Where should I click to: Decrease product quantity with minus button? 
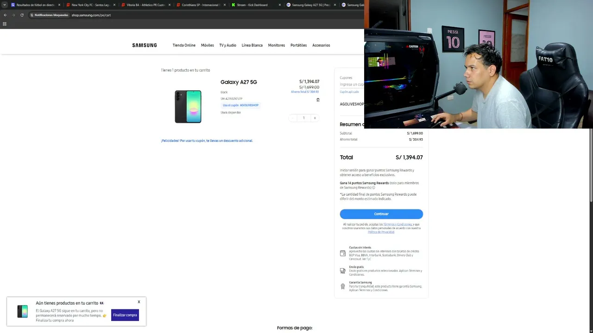point(292,118)
